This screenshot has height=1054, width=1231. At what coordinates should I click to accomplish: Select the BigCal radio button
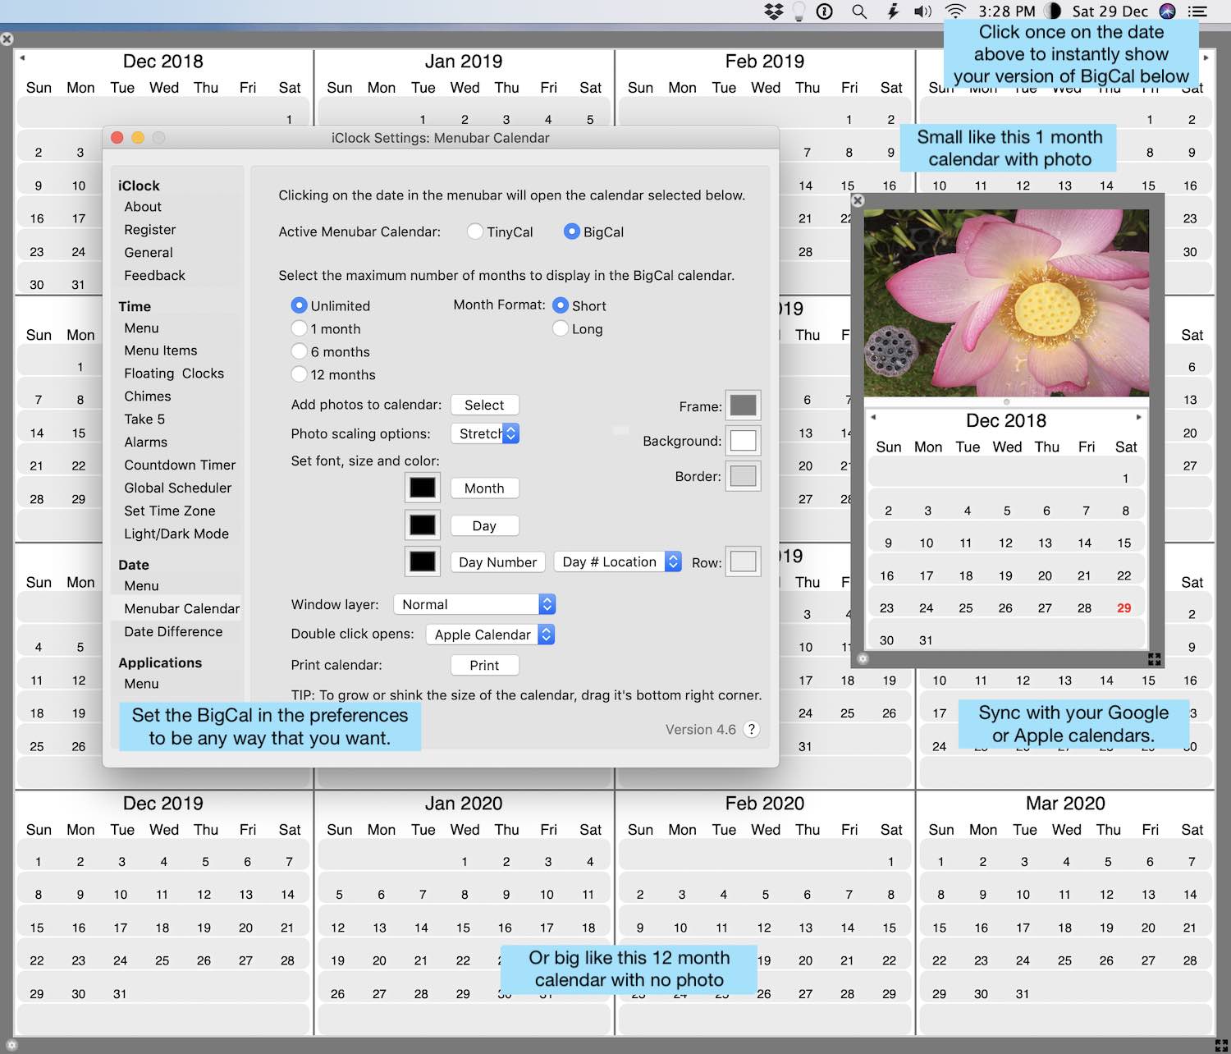(572, 231)
